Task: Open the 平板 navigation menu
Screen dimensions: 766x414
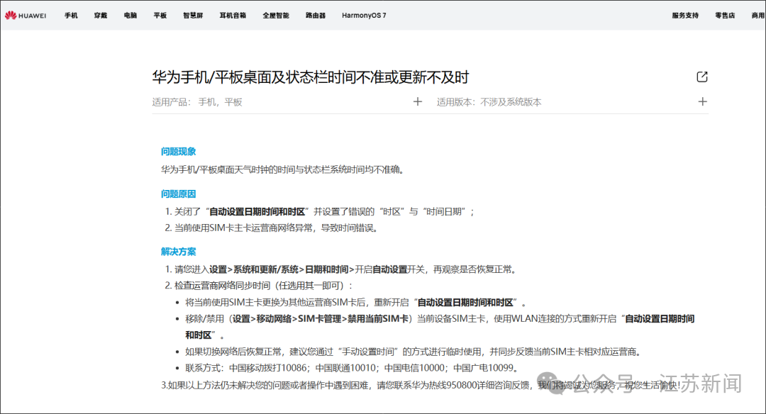Action: 160,15
